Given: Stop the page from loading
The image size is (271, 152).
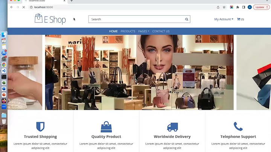Looking at the screenshot, I should coord(24,7).
